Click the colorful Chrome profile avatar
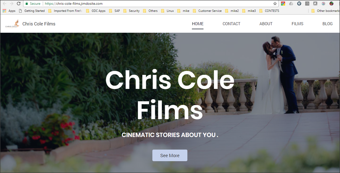Screen dimensions: 340x173 click(331, 4)
